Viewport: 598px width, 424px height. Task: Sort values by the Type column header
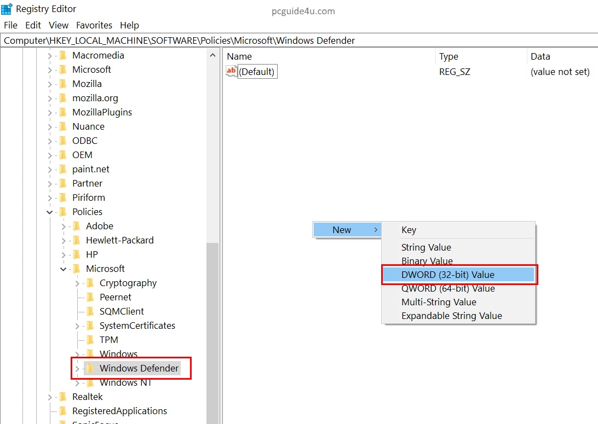click(x=449, y=56)
